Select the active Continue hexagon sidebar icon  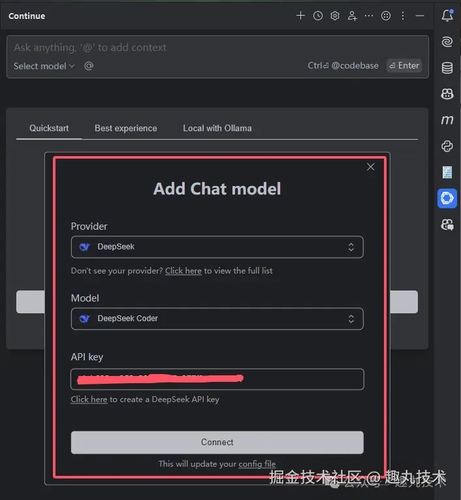pyautogui.click(x=447, y=198)
